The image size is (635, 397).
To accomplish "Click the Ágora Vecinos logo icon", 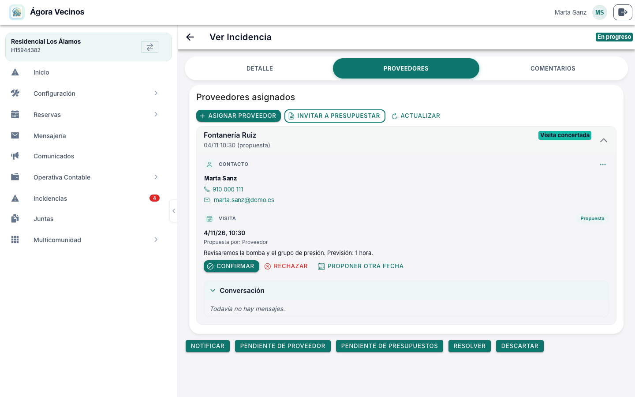I will (x=17, y=12).
